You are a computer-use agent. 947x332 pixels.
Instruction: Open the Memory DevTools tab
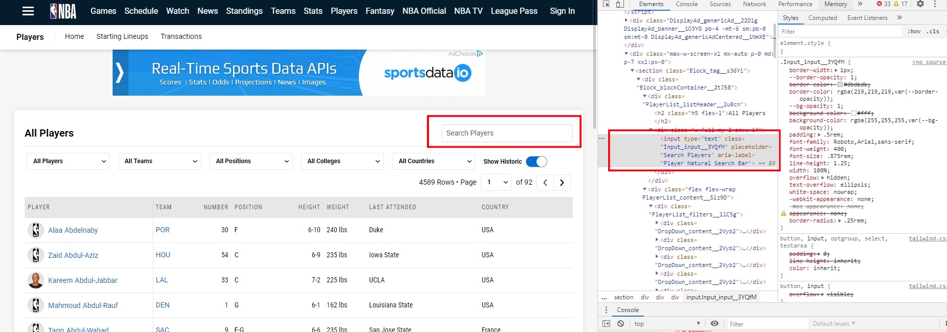(x=835, y=4)
